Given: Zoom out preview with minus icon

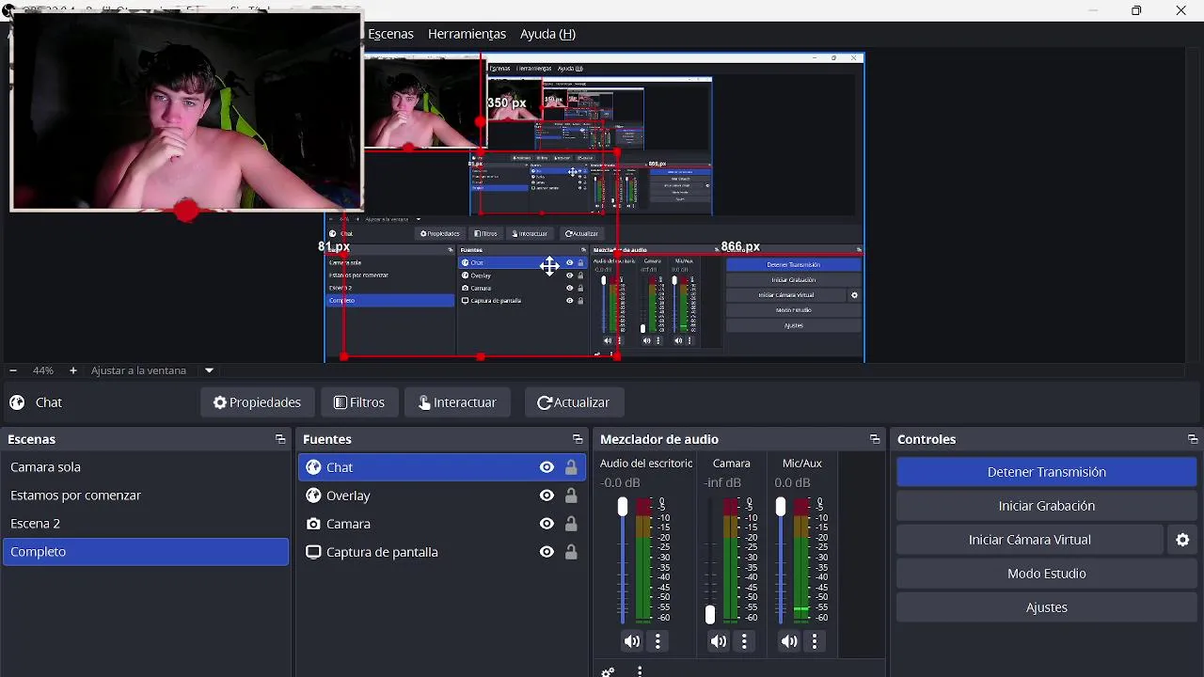Looking at the screenshot, I should click(x=13, y=370).
